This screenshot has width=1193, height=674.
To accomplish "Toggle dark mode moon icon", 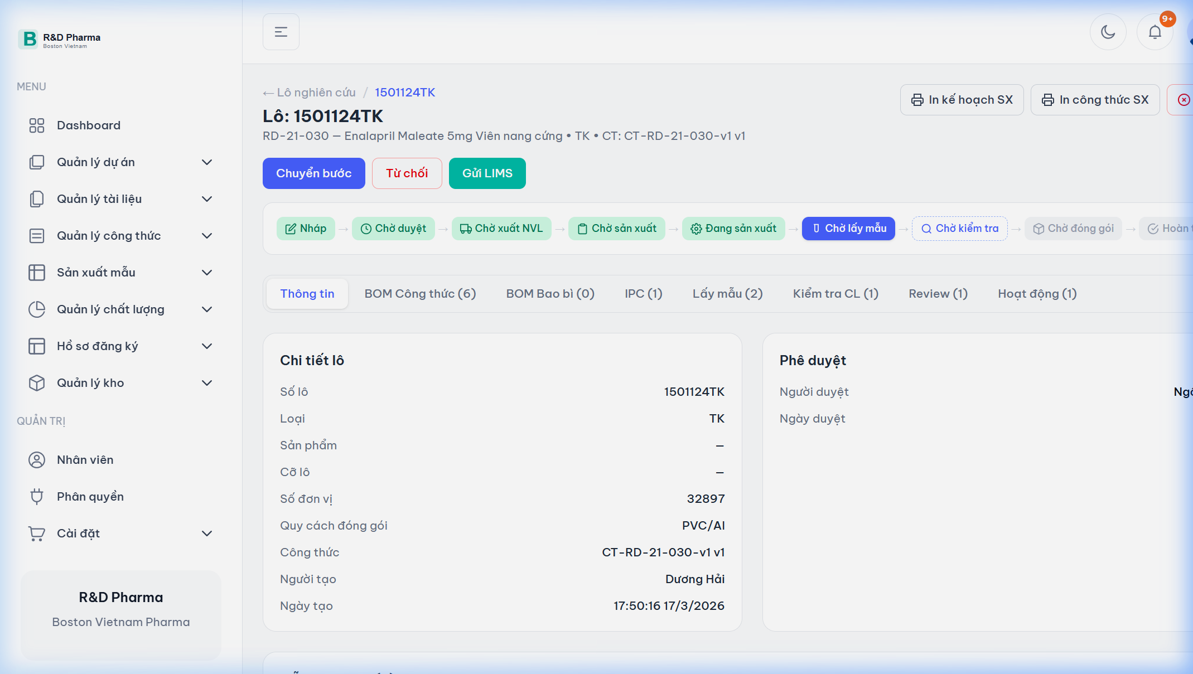I will 1108,32.
